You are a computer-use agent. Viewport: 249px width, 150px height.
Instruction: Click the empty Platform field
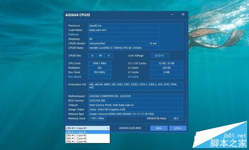coord(123,35)
